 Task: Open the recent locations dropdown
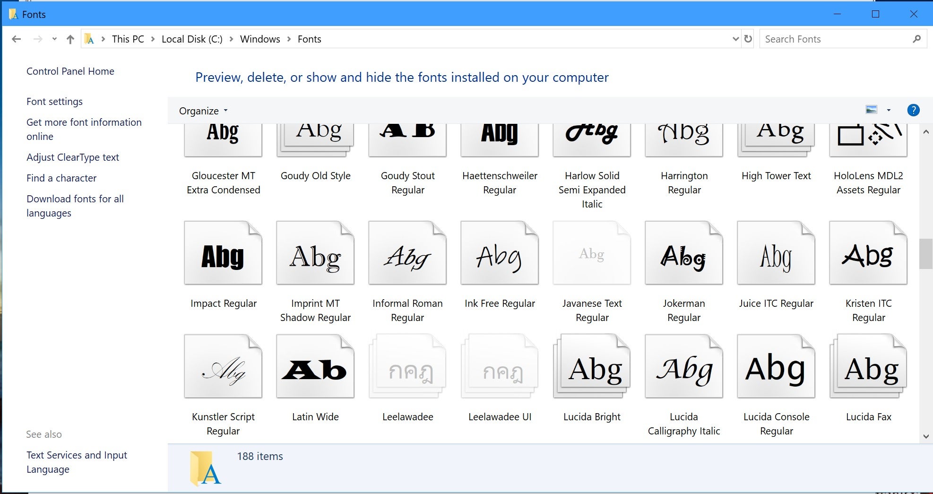(54, 39)
